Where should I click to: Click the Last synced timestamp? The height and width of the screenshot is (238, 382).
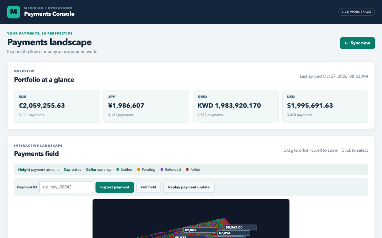[x=334, y=76]
